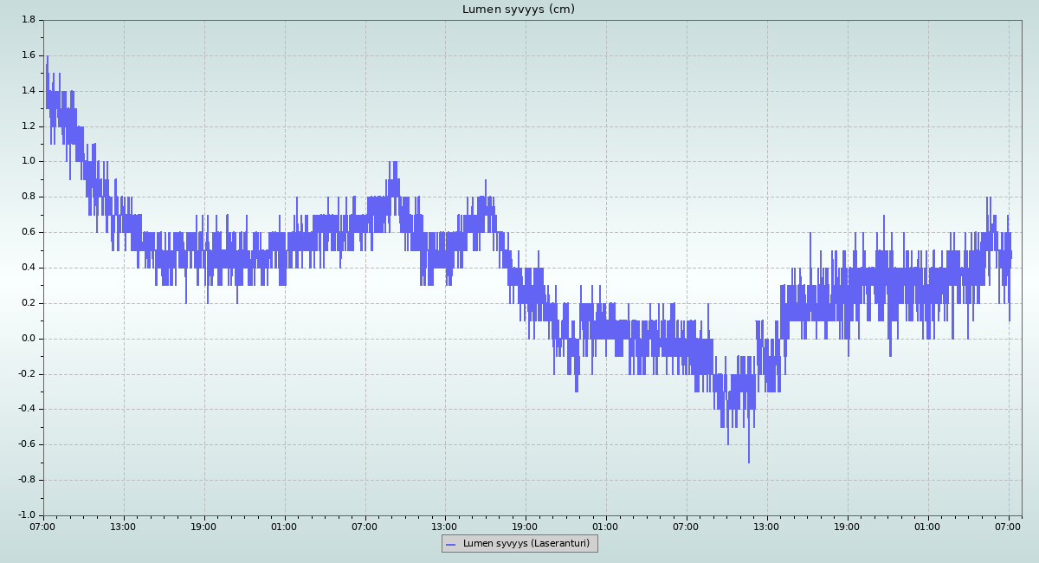Click the 0.4 y-axis tick label
This screenshot has width=1039, height=563.
(28, 268)
